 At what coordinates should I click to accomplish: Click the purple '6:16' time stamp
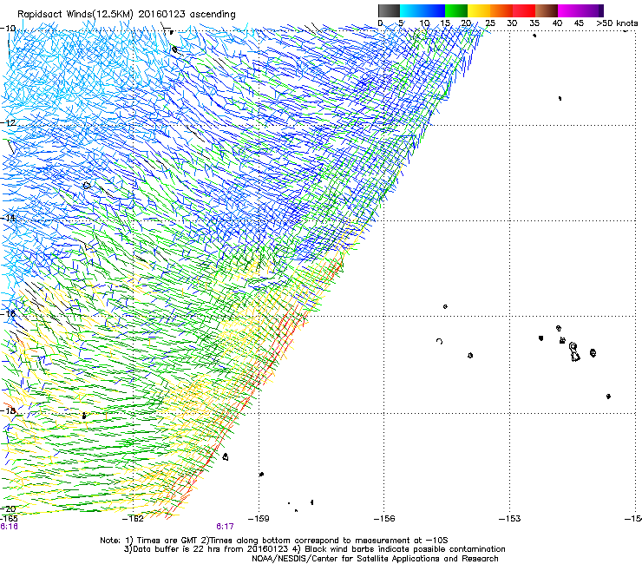9,527
